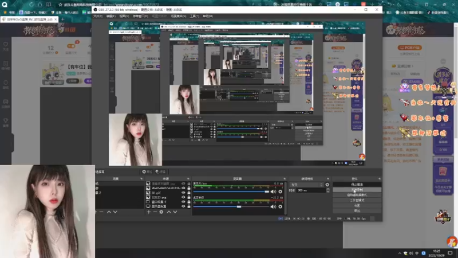Move selected scene down in the scenes list
The width and height of the screenshot is (458, 258).
(115, 212)
